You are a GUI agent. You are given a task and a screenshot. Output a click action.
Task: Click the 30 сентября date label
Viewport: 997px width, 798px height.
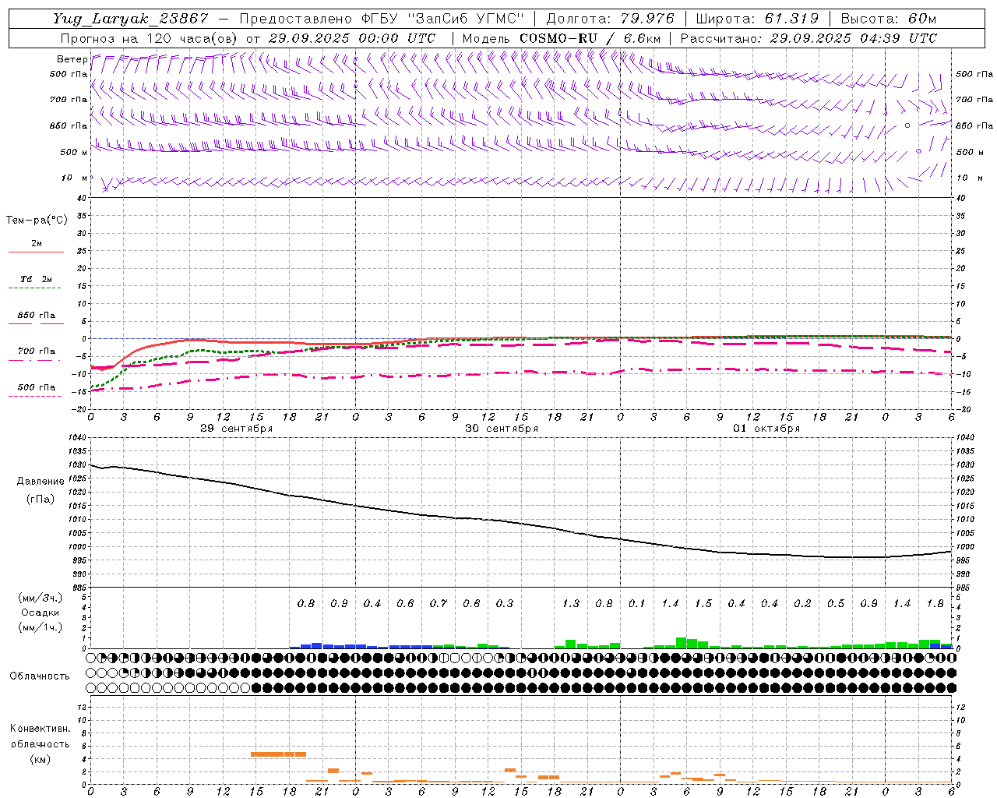point(502,429)
